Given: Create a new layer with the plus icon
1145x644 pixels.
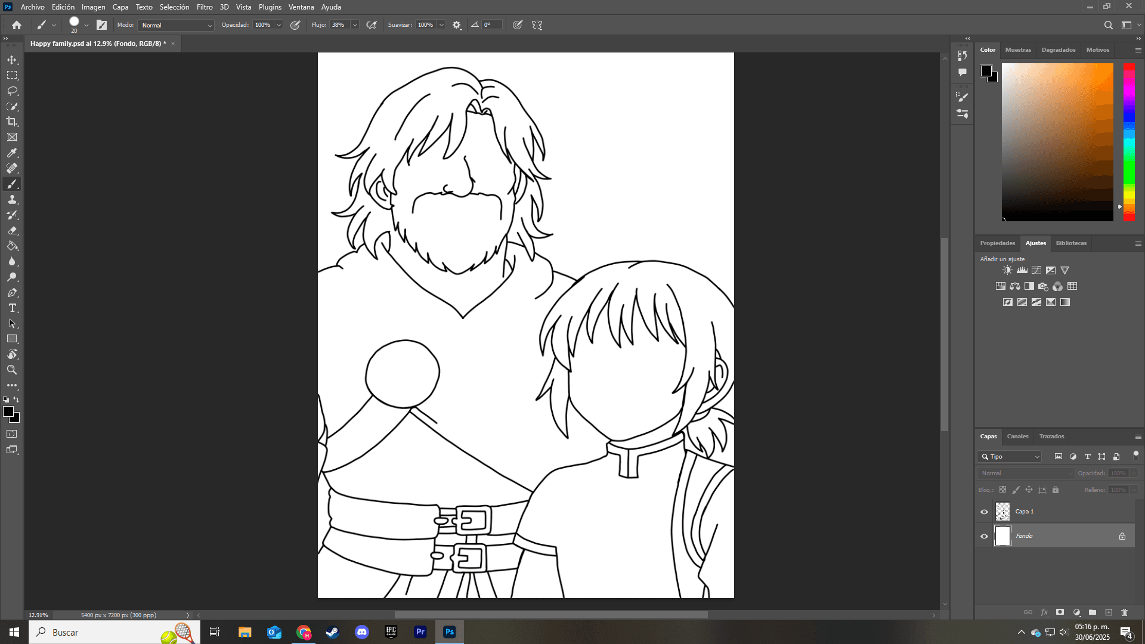Looking at the screenshot, I should point(1109,612).
